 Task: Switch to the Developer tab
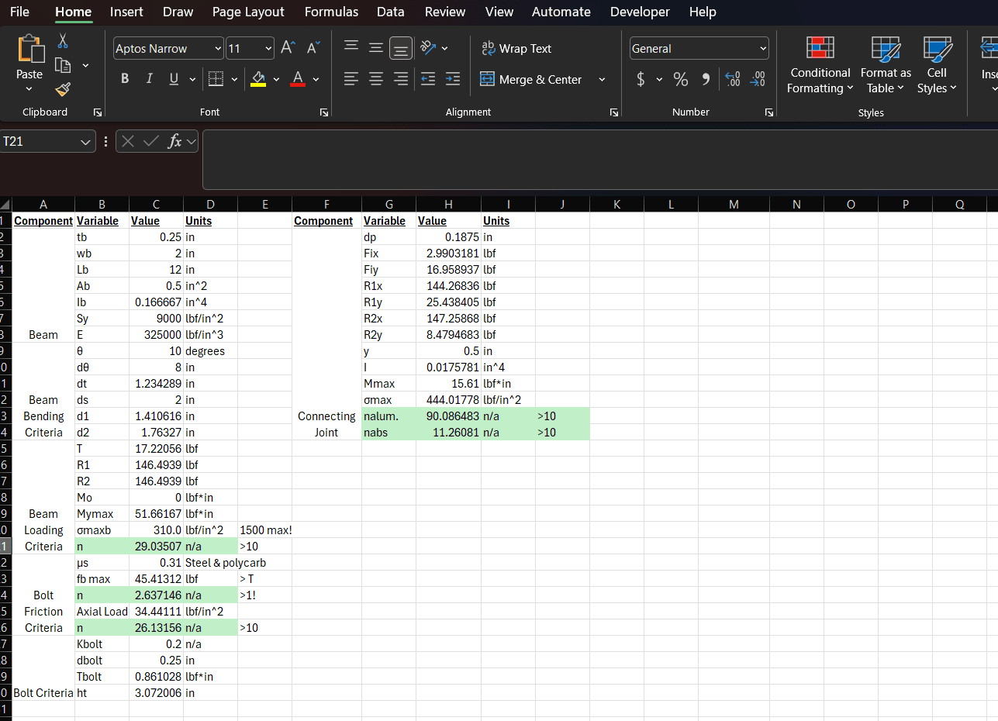(640, 12)
